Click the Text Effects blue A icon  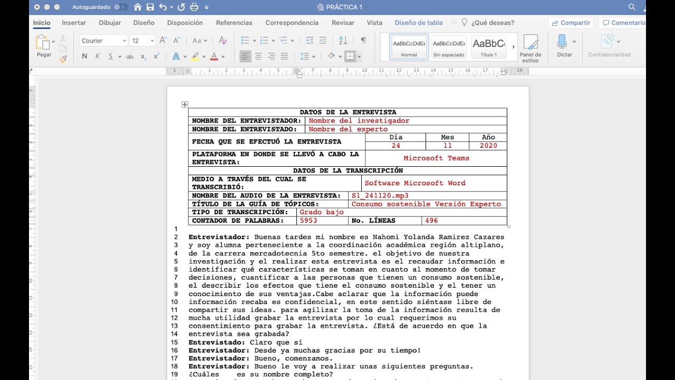[176, 56]
